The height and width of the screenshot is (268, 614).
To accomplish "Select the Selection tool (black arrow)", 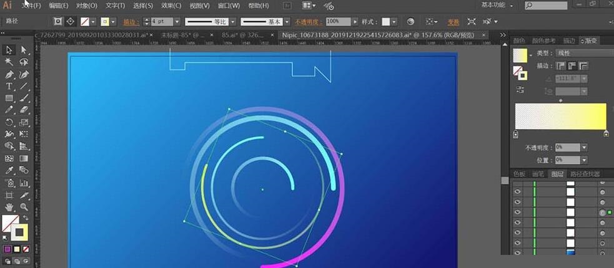I will [x=9, y=50].
